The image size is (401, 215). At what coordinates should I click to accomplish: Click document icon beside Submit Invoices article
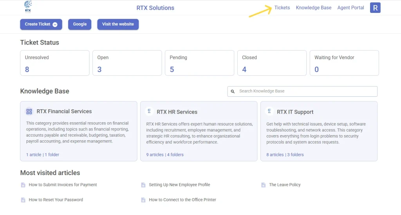23,185
